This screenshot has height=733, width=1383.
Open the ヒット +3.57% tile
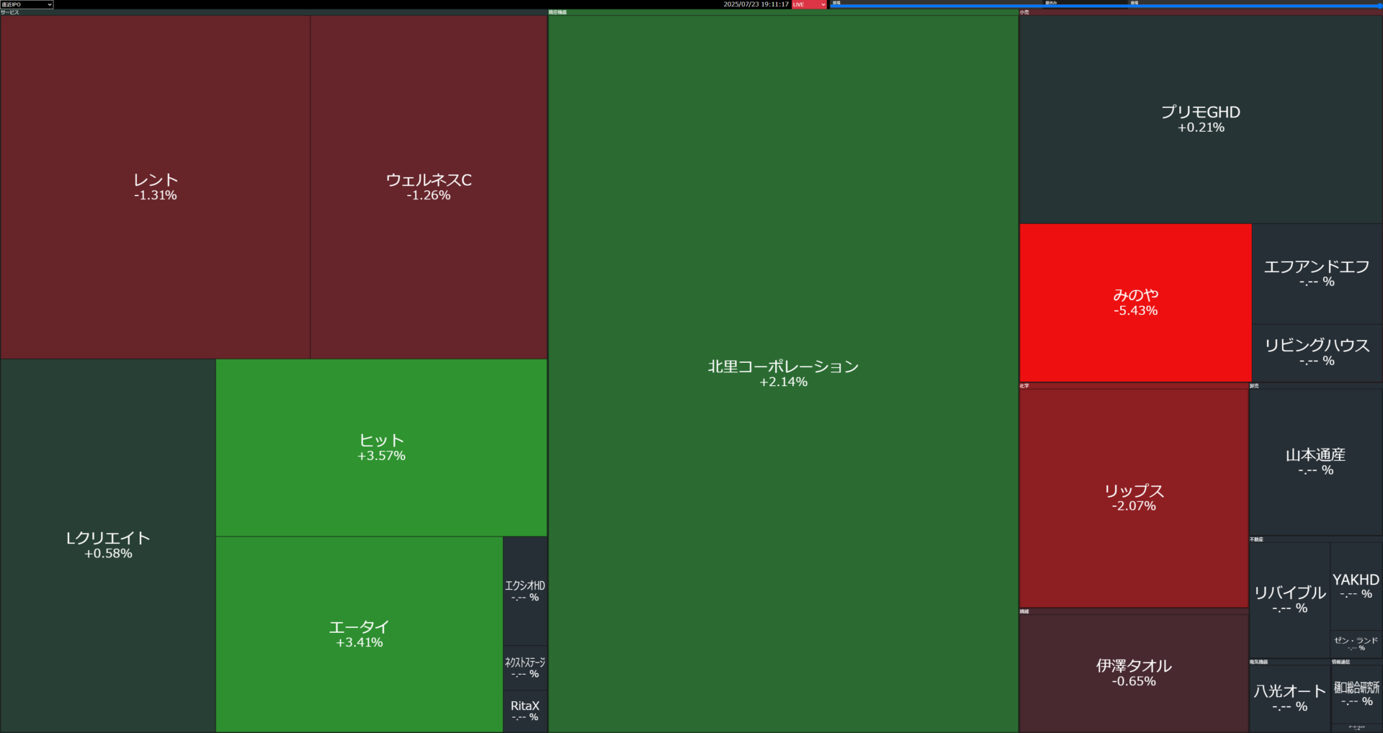tap(381, 447)
